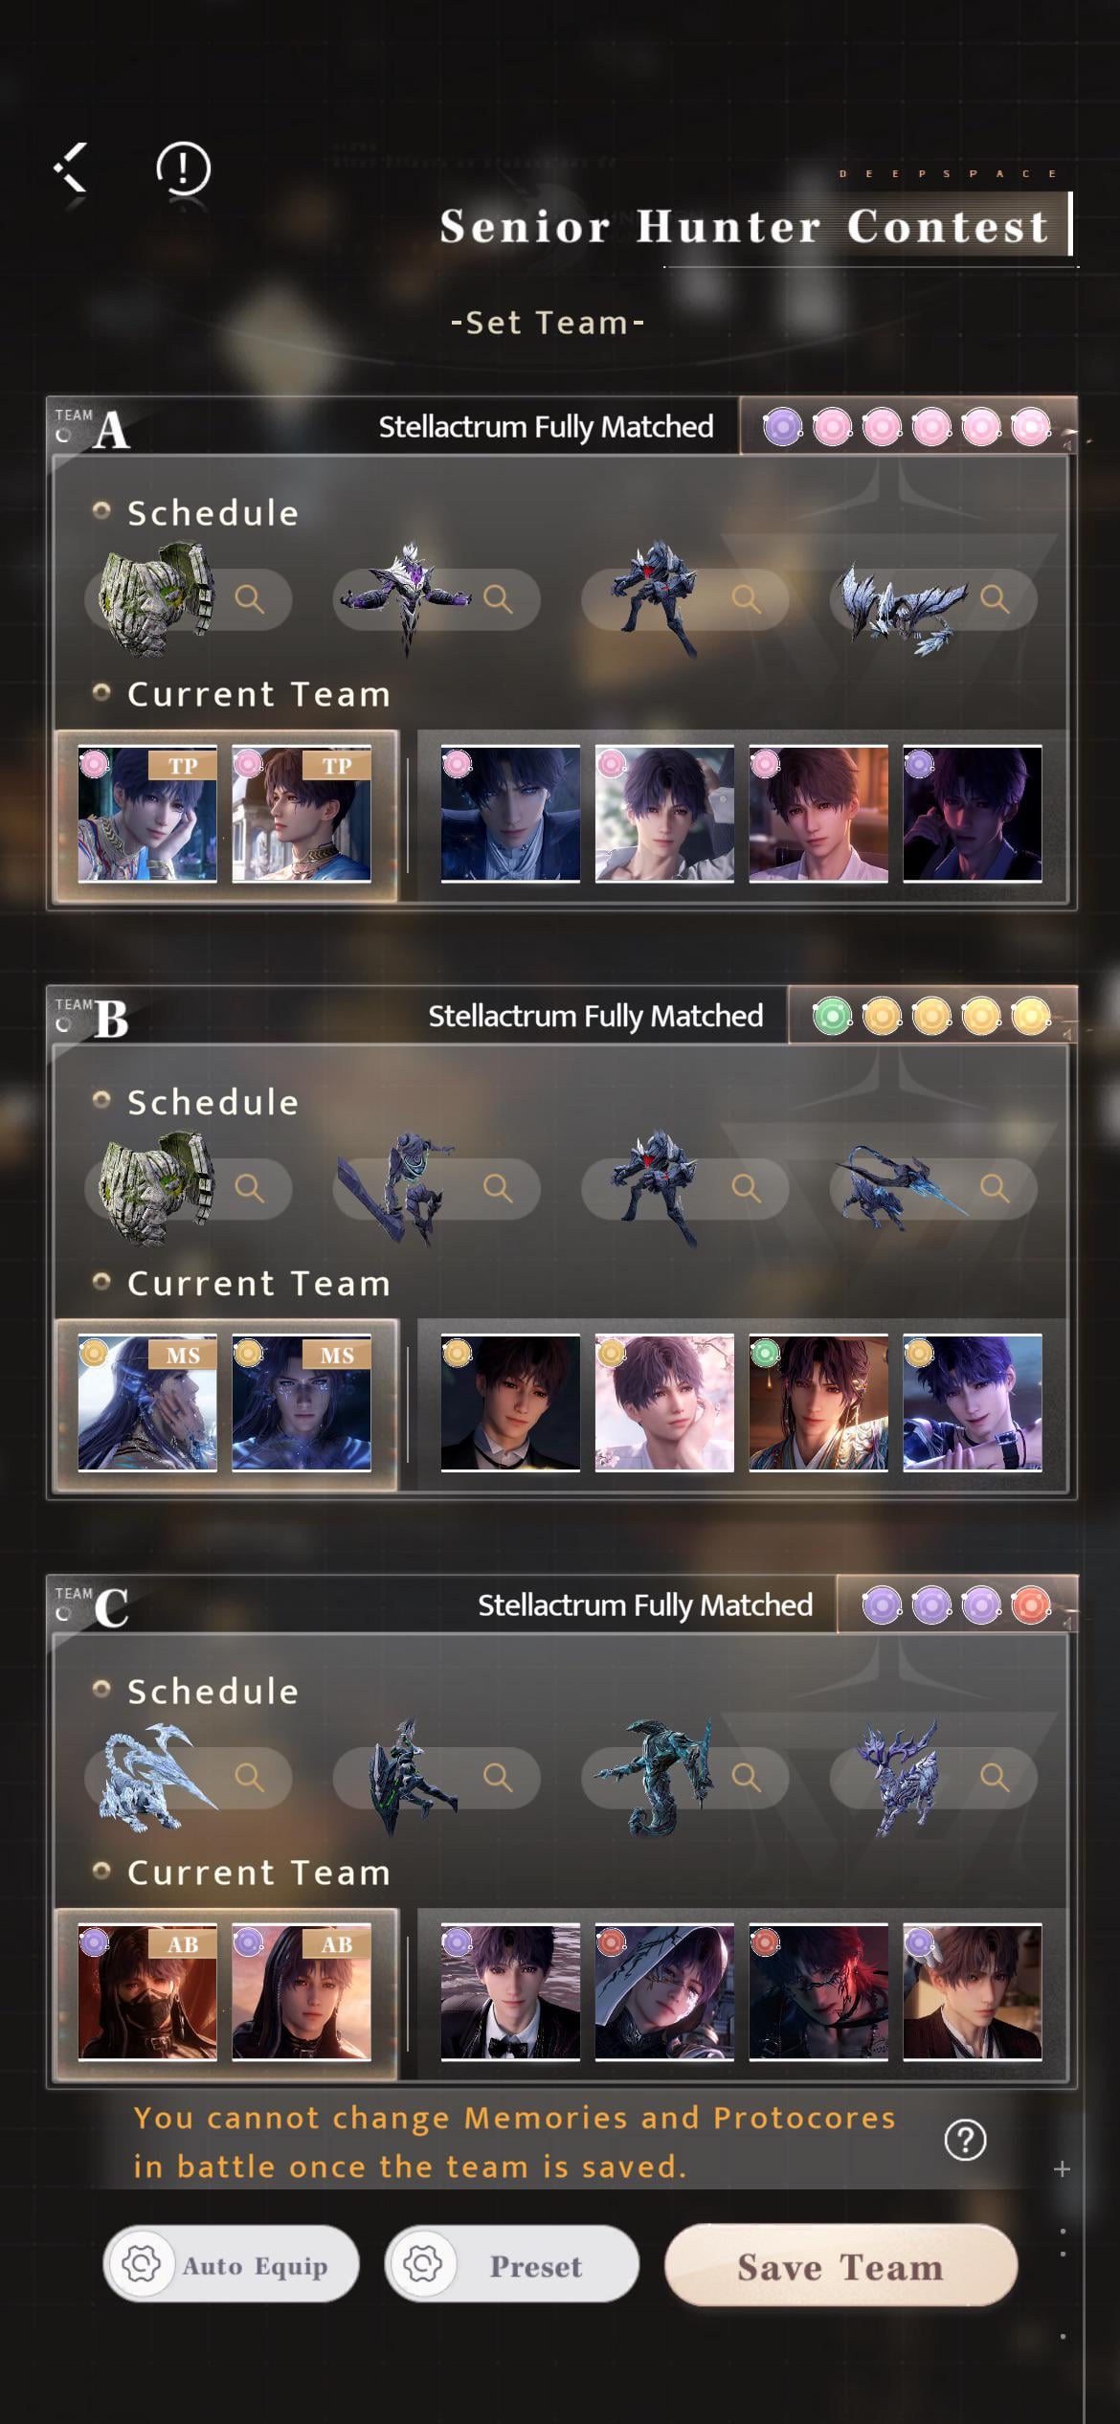Click Auto Equip
This screenshot has height=2424, width=1120.
pyautogui.click(x=231, y=2264)
